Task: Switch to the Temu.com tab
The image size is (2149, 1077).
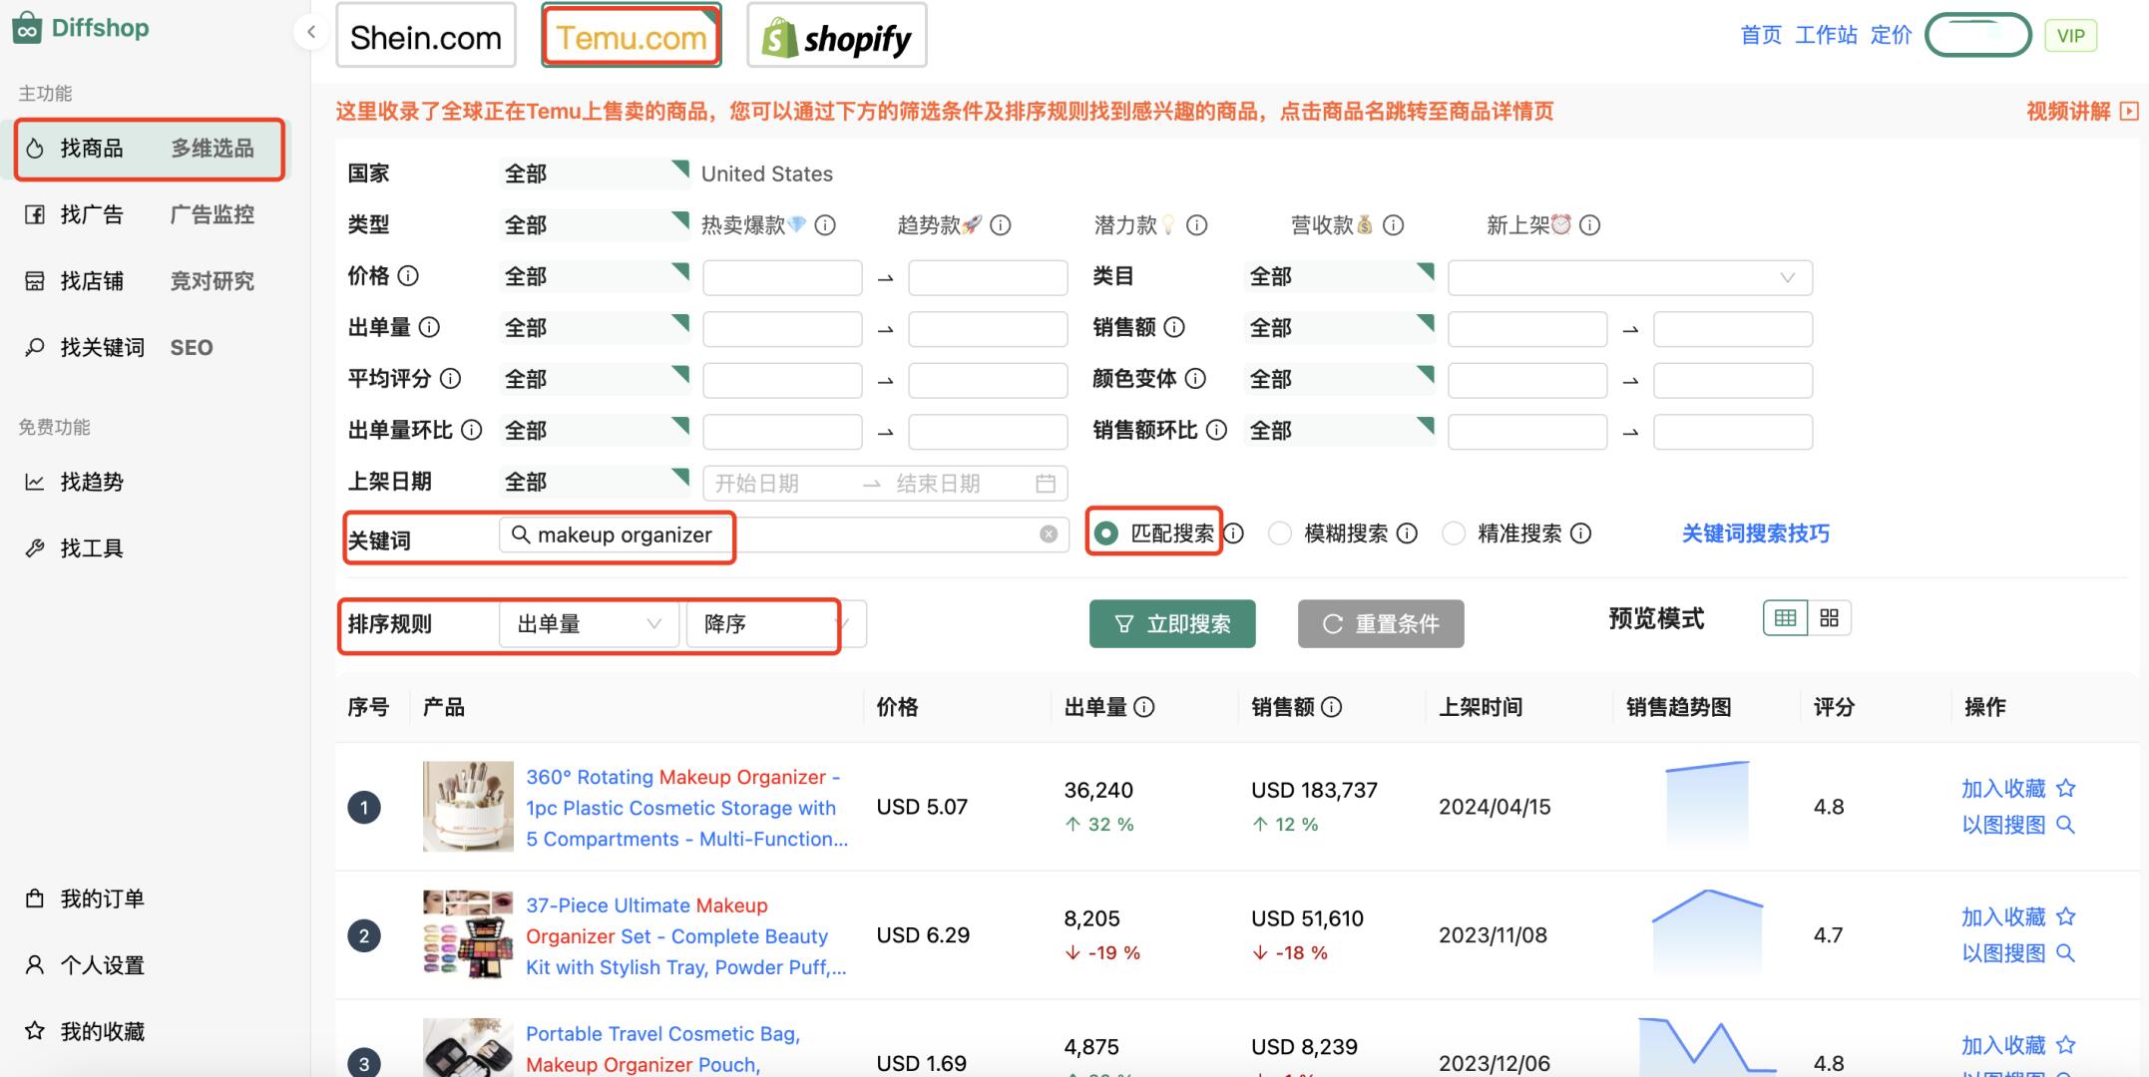Action: [632, 36]
